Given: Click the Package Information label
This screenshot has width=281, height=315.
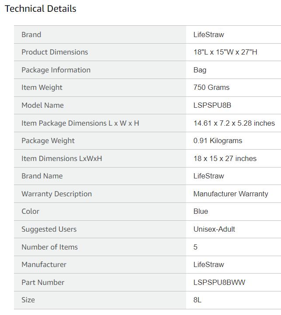Looking at the screenshot, I should [x=56, y=70].
